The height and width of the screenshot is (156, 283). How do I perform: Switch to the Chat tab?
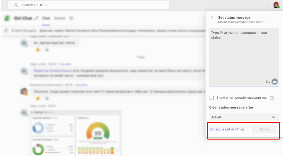(x=46, y=18)
